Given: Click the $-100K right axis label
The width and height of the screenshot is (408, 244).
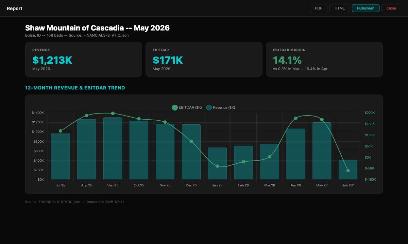Looking at the screenshot, I should (x=371, y=179).
